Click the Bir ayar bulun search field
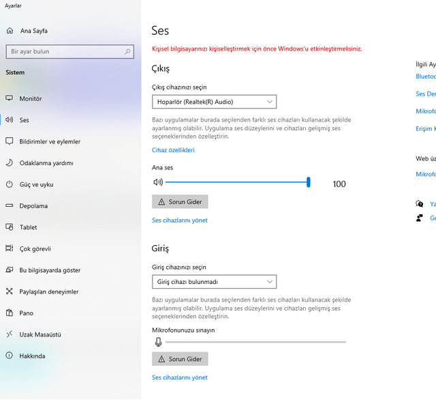Screen dimensions: 436x400 (x=65, y=51)
